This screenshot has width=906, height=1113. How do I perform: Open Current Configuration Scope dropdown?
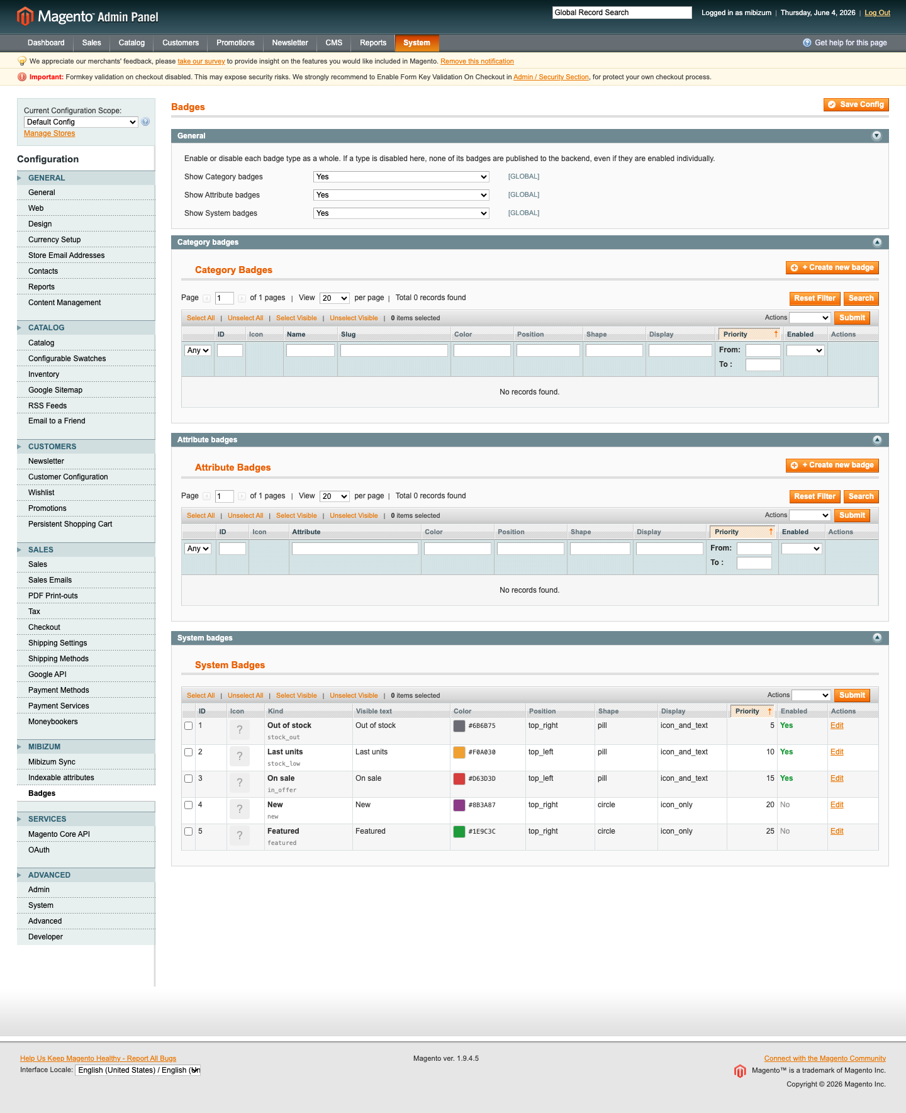[81, 122]
